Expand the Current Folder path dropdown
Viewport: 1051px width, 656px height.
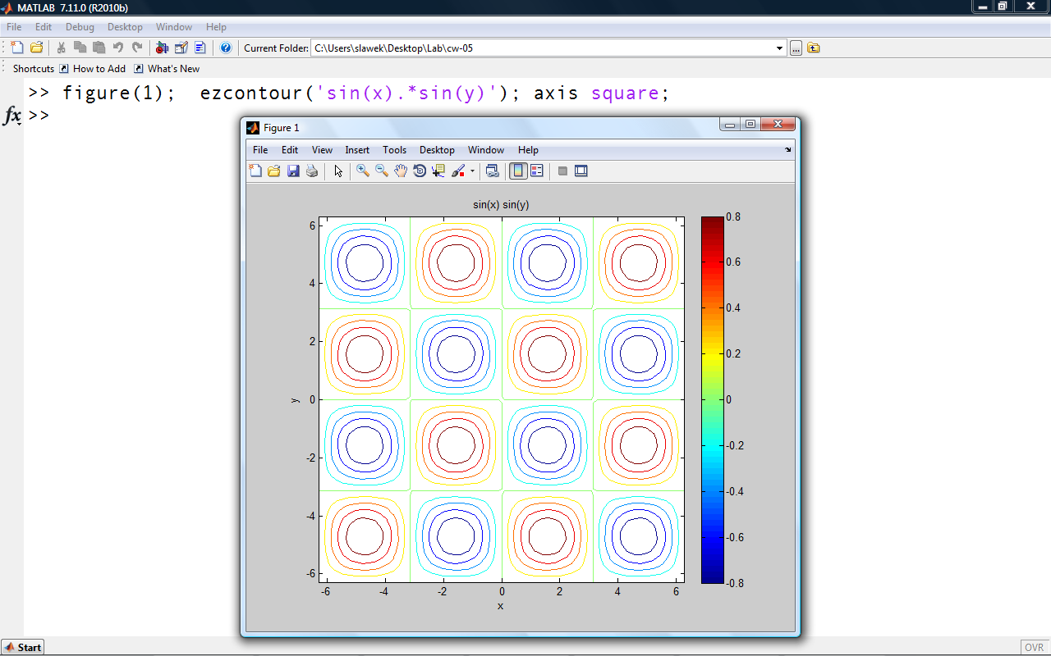click(780, 48)
